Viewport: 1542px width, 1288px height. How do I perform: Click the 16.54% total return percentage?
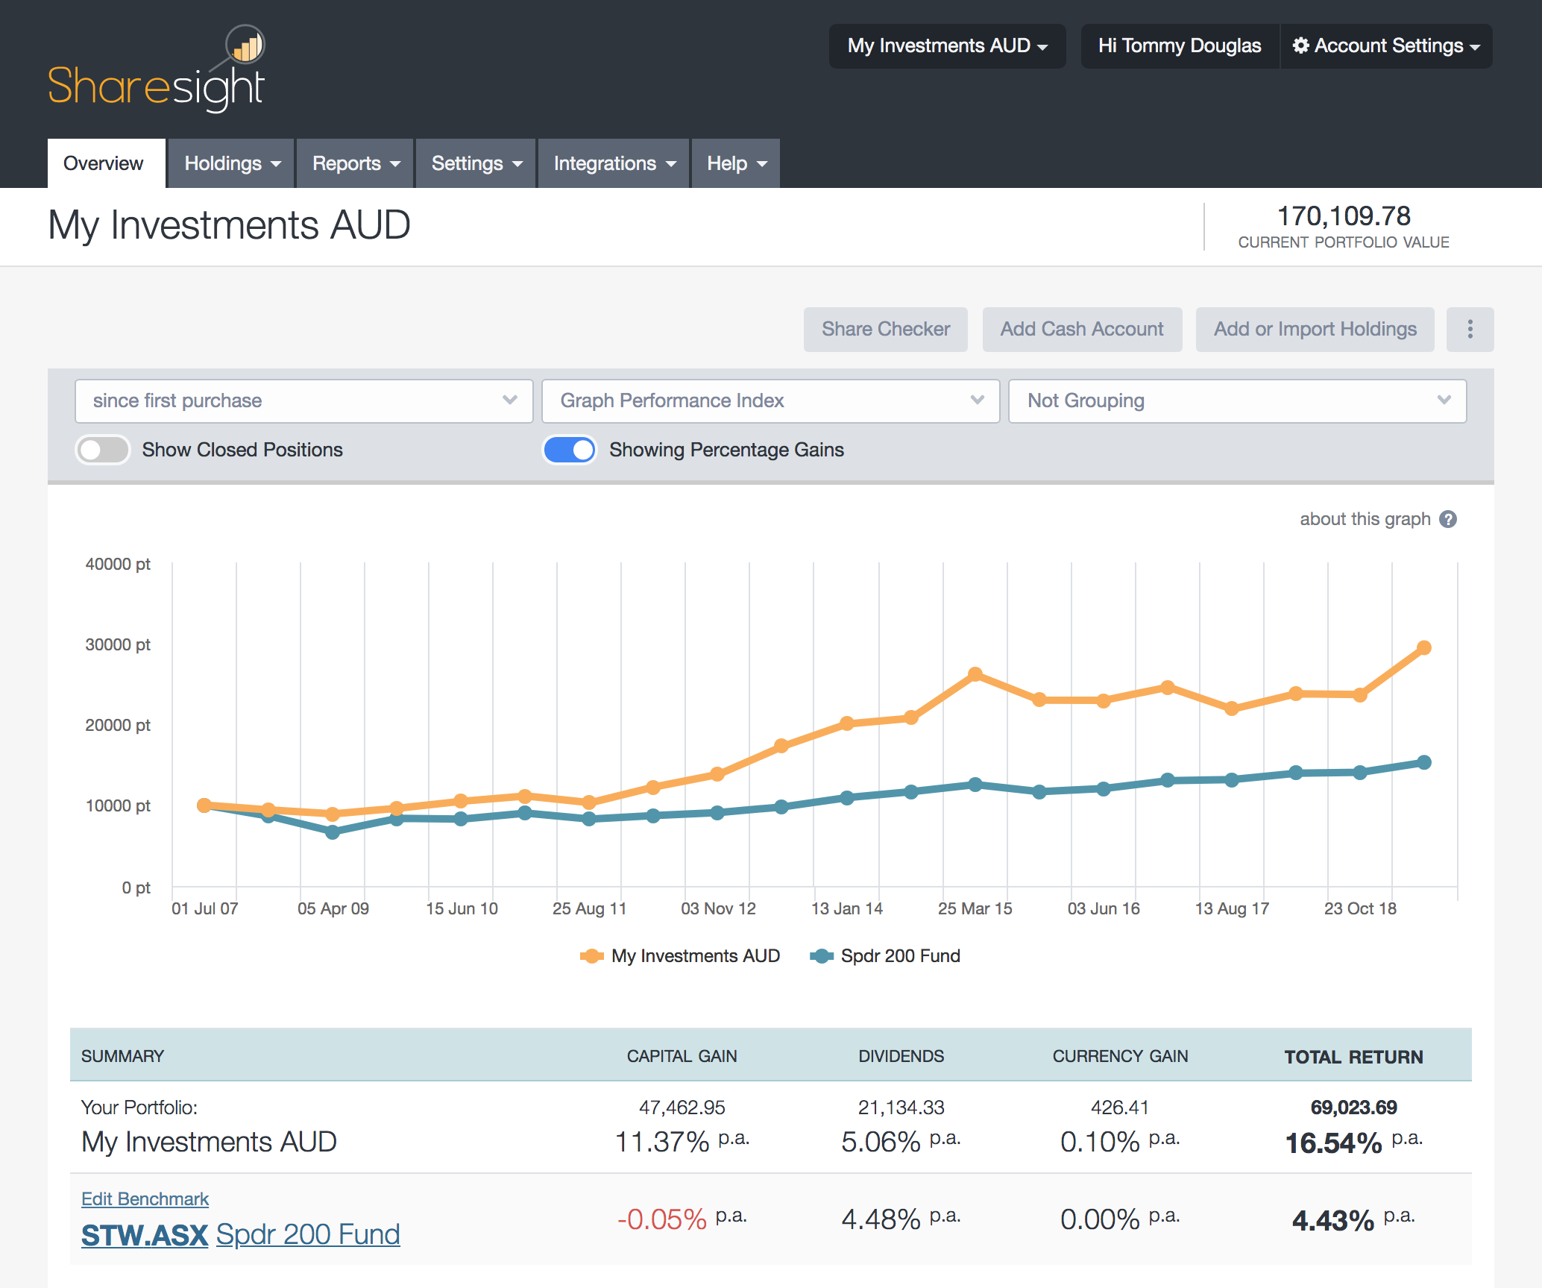(1333, 1143)
